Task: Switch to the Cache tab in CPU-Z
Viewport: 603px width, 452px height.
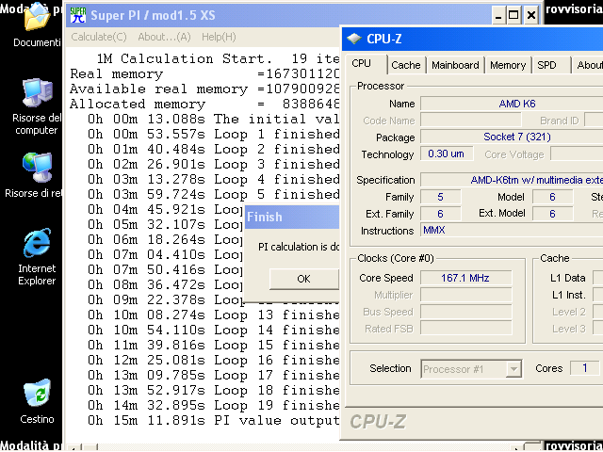Action: [x=406, y=65]
